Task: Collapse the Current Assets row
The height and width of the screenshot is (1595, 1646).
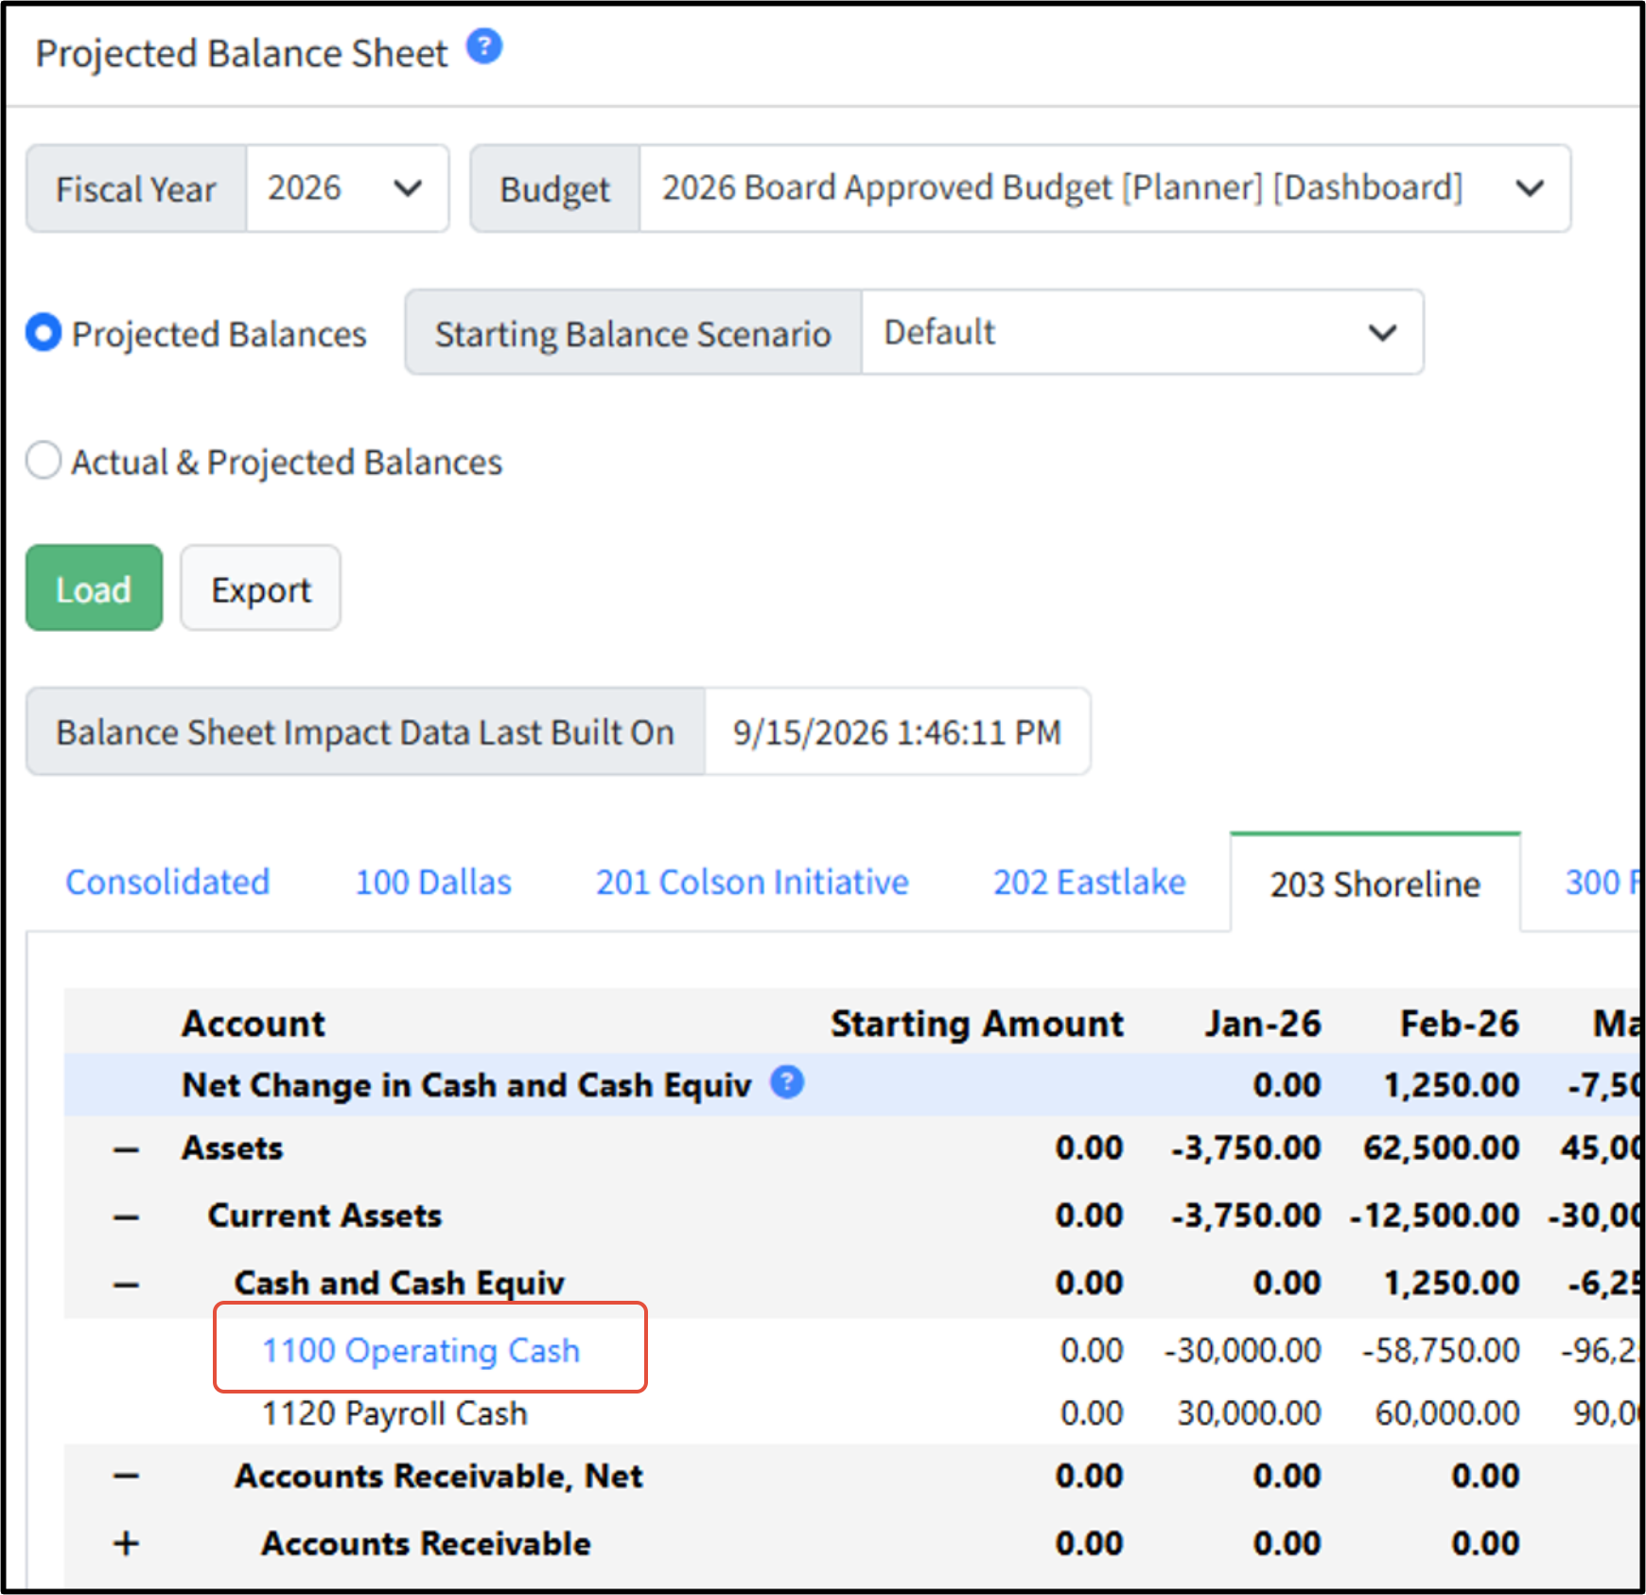Action: pos(127,1217)
